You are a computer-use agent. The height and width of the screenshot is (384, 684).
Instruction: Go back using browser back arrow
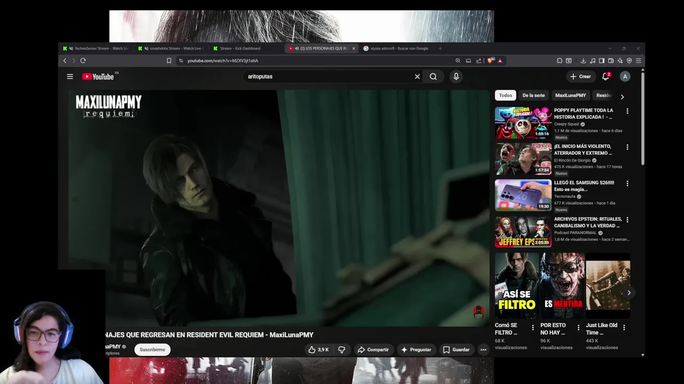65,61
